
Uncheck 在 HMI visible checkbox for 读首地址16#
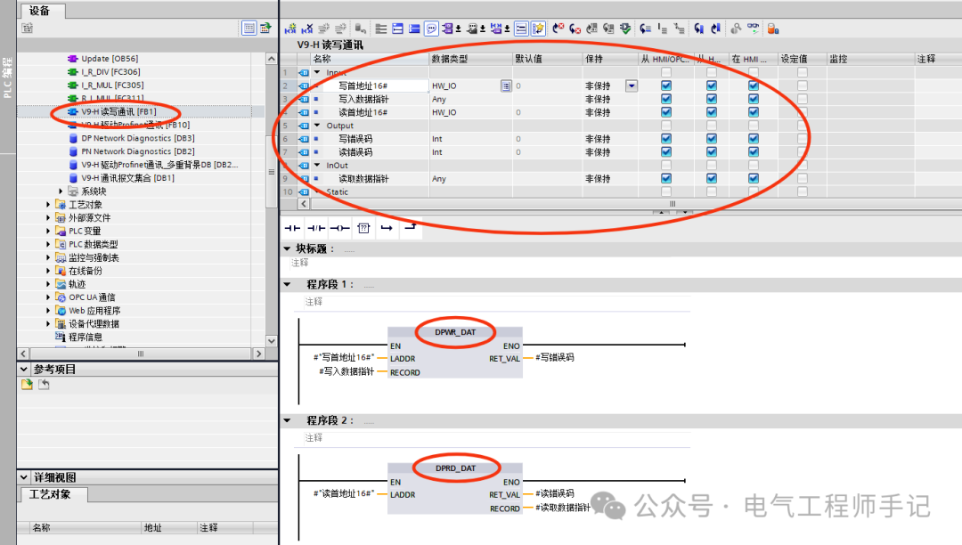[754, 112]
